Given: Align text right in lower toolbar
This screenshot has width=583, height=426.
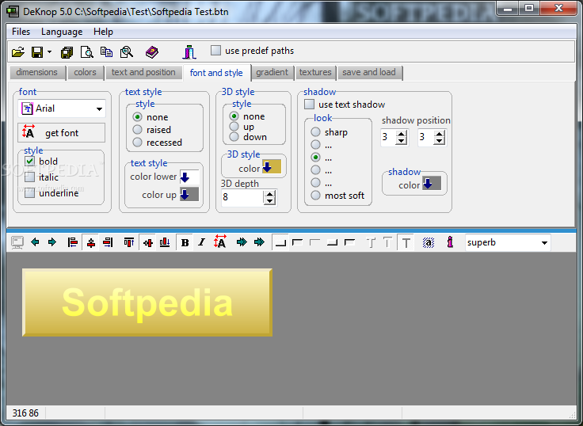Looking at the screenshot, I should click(108, 243).
